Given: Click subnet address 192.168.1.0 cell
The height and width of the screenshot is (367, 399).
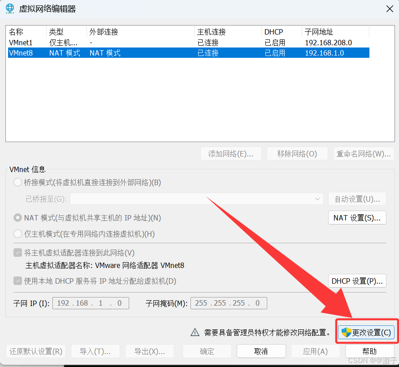Looking at the screenshot, I should click(325, 53).
